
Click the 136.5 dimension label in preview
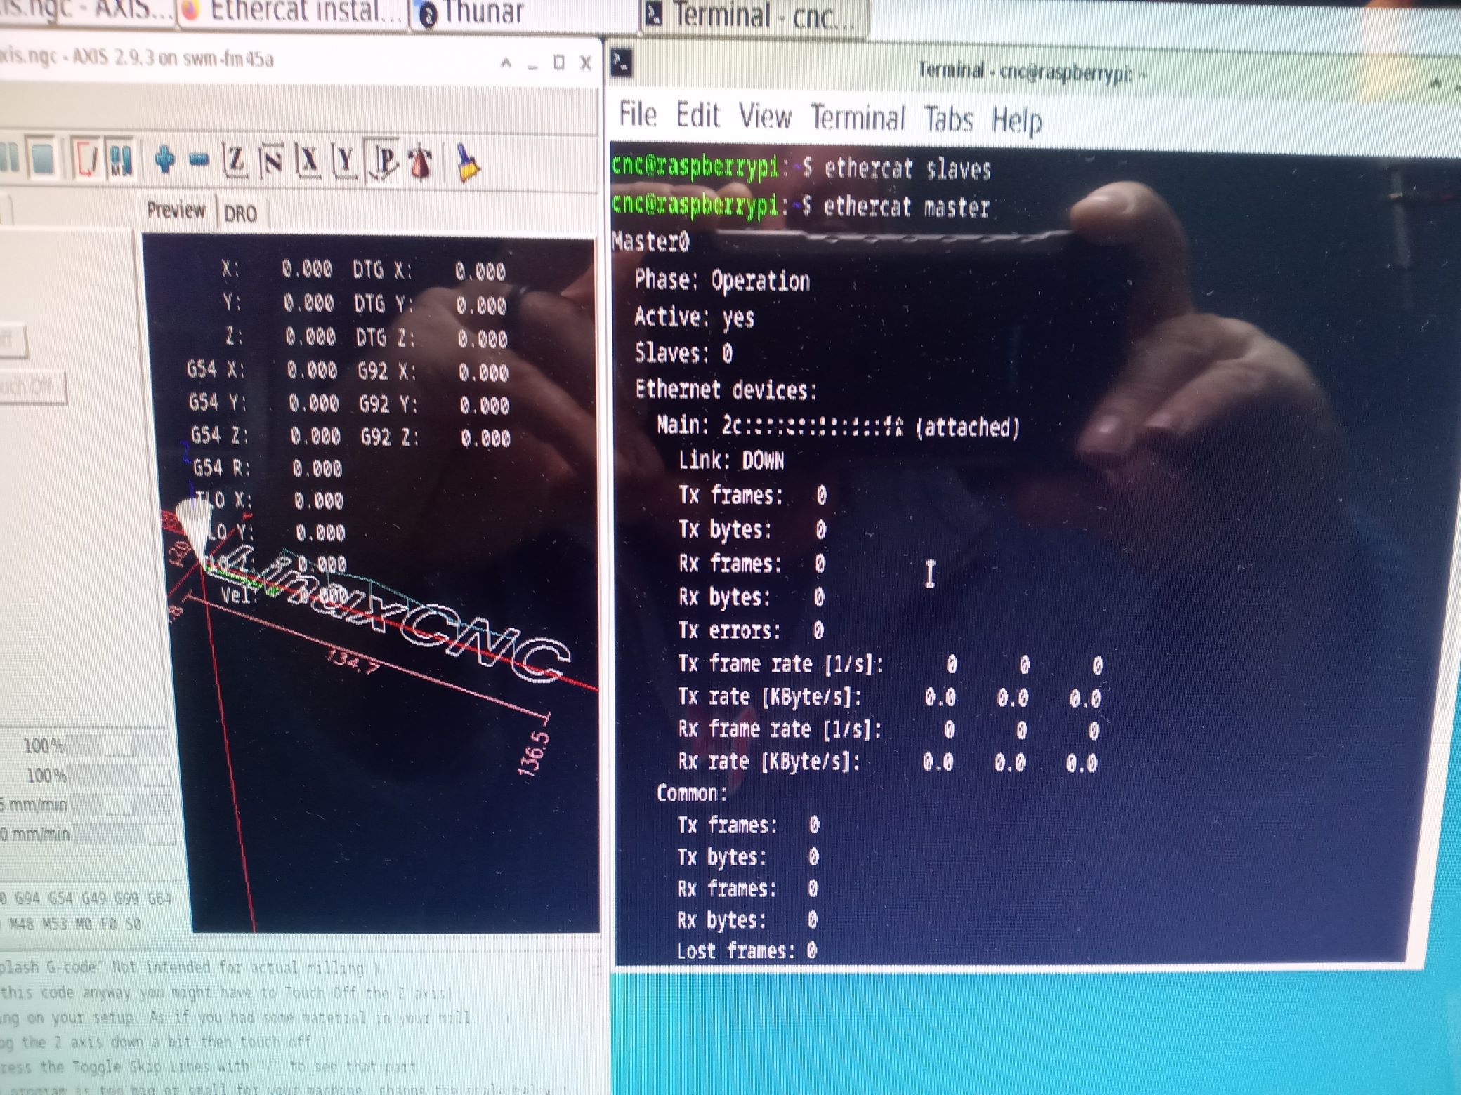534,754
